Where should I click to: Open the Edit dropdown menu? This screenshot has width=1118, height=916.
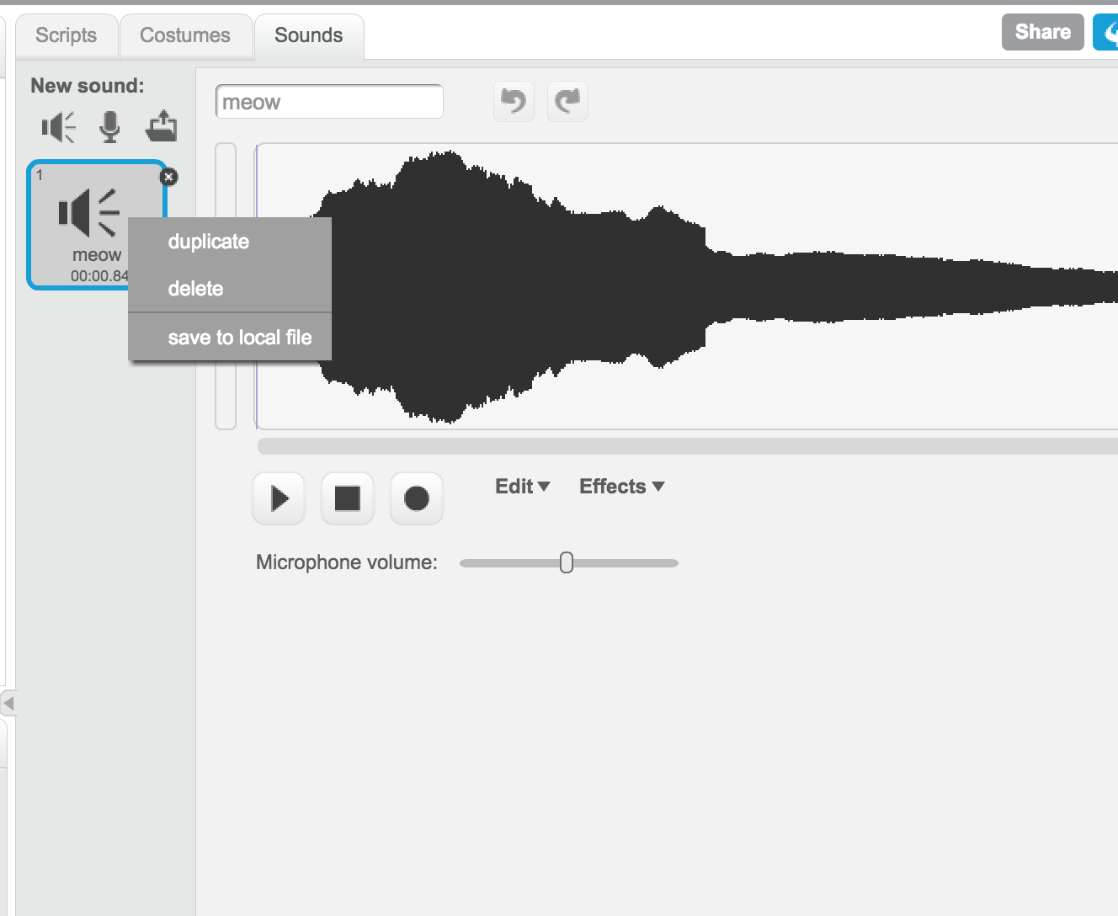click(521, 486)
